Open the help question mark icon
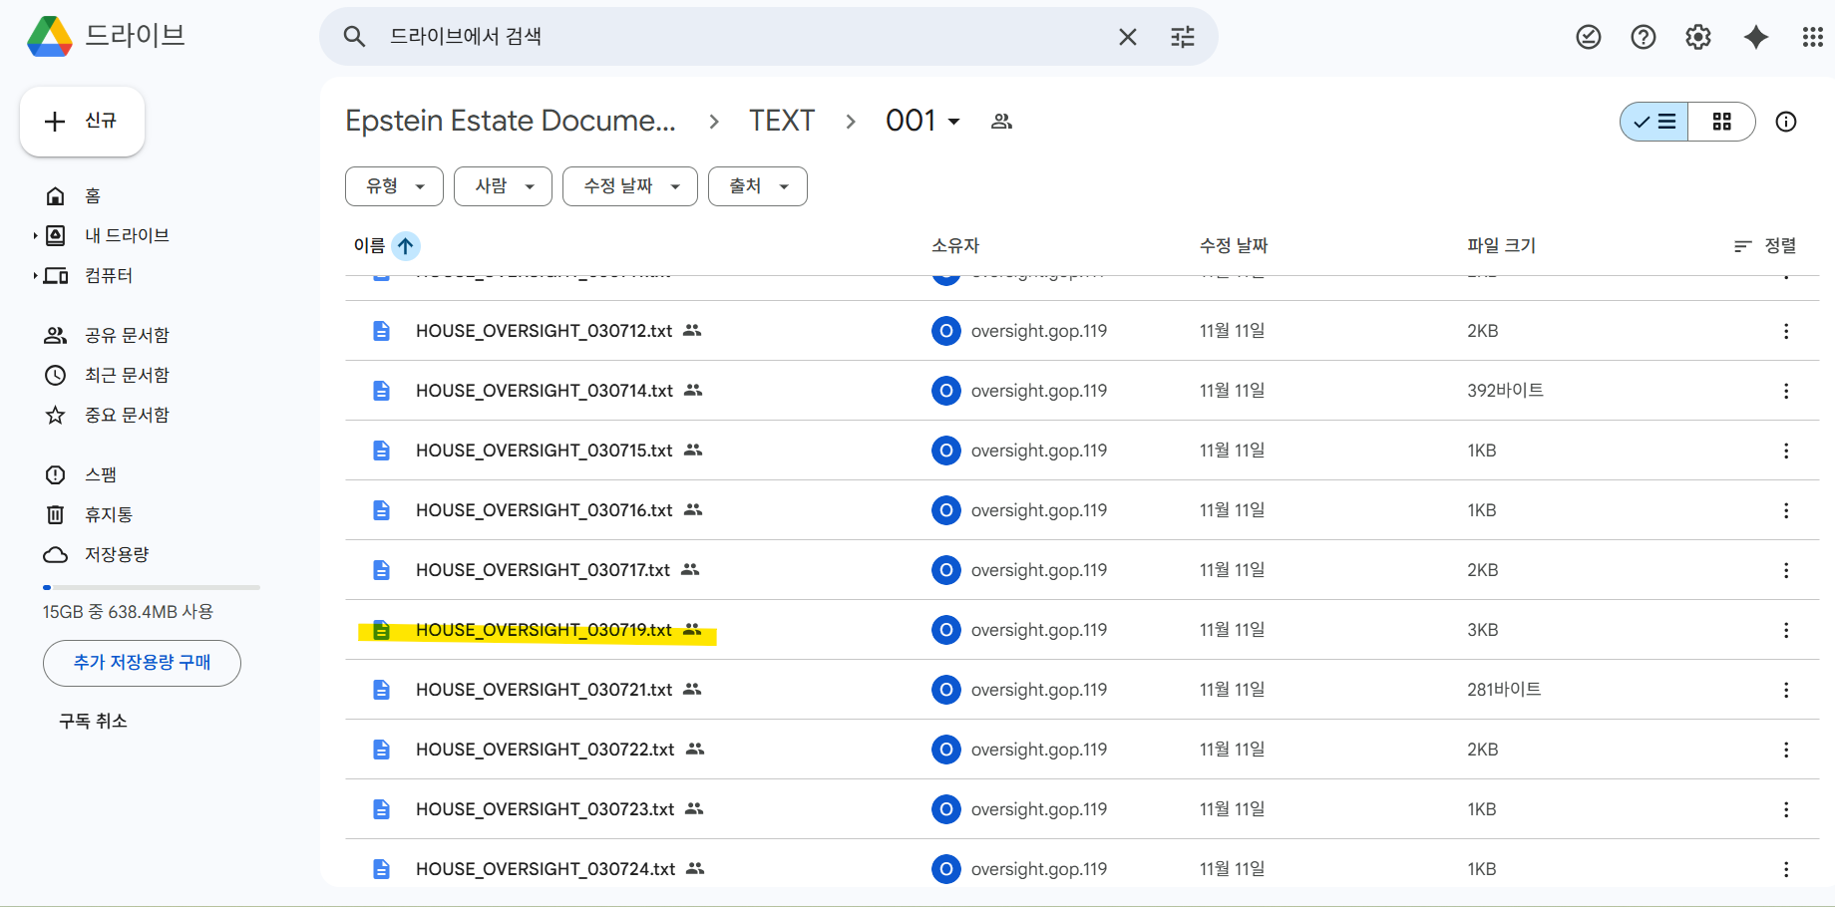 click(1644, 37)
